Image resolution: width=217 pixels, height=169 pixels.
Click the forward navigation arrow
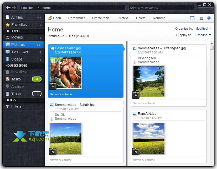click(14, 8)
